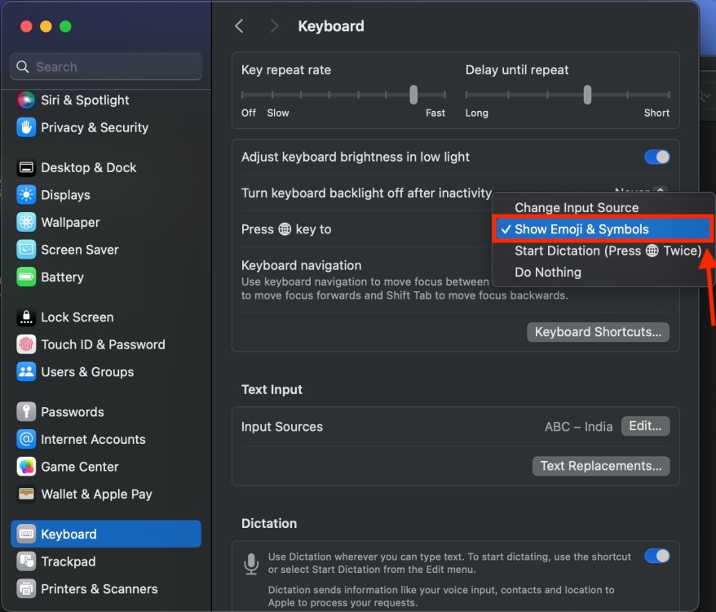
Task: Select Printers & Scanners in the sidebar
Action: coord(98,588)
